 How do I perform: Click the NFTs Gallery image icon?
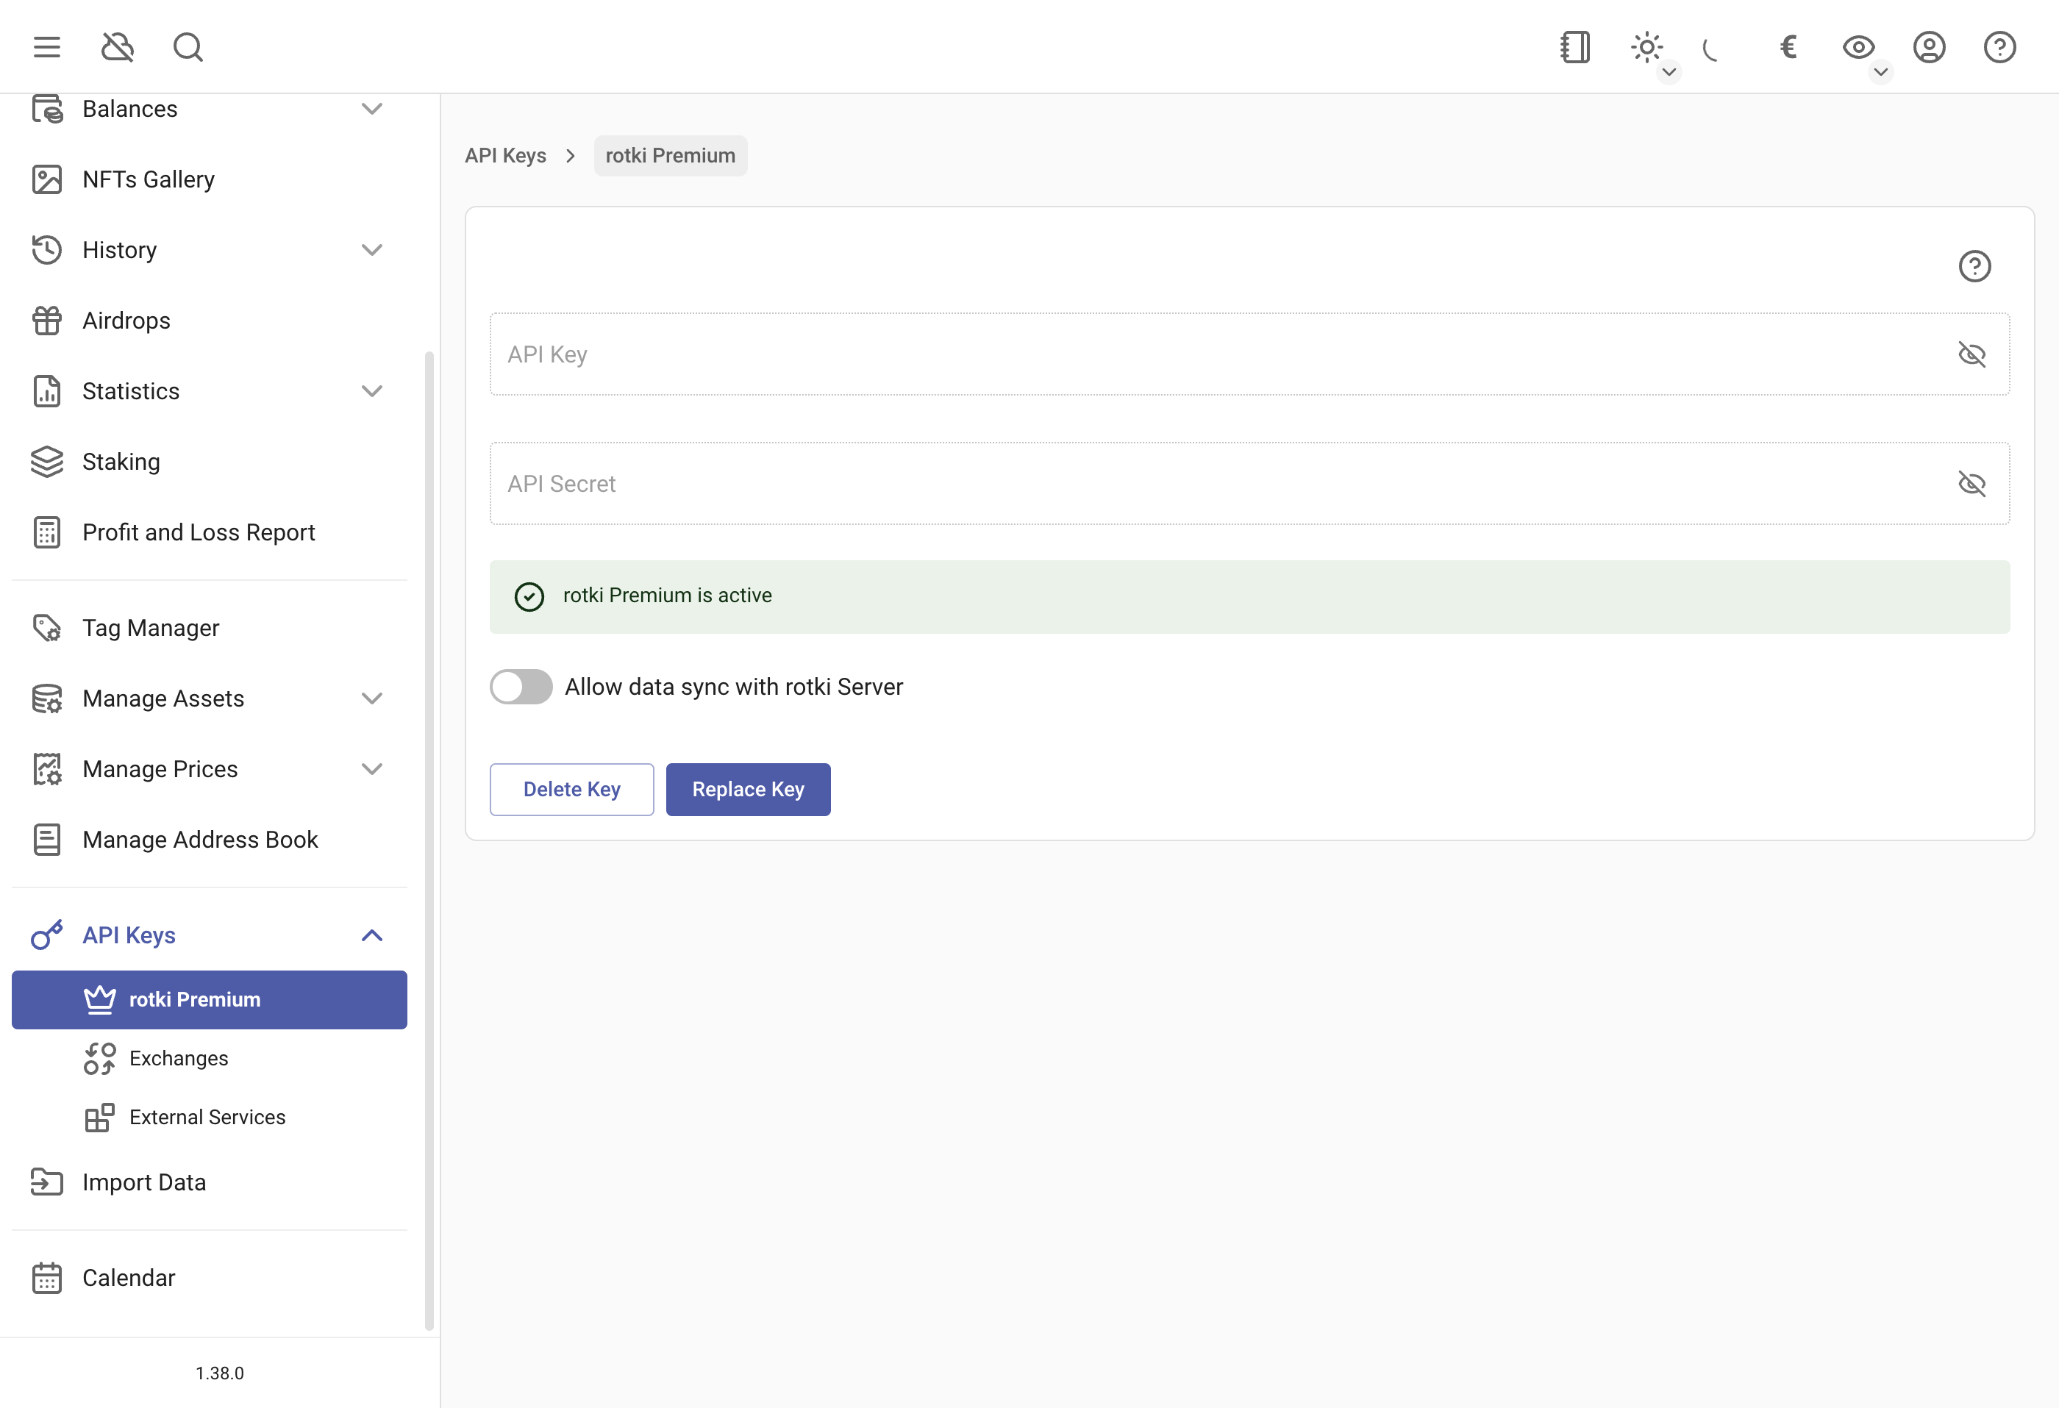click(47, 179)
